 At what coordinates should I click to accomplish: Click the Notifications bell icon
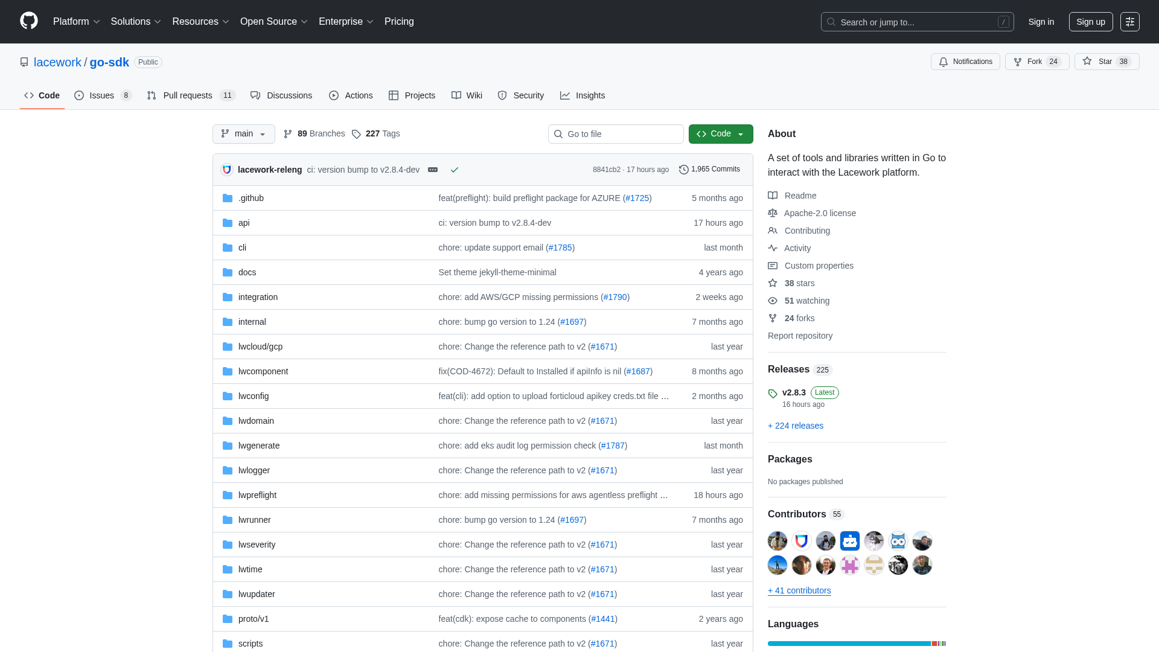pyautogui.click(x=943, y=62)
